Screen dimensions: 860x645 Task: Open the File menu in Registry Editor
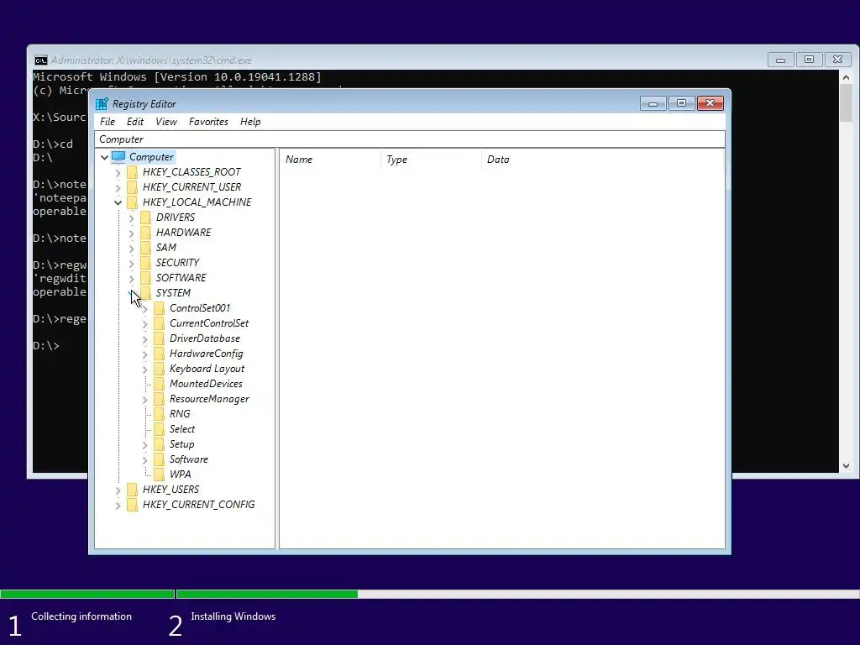107,122
